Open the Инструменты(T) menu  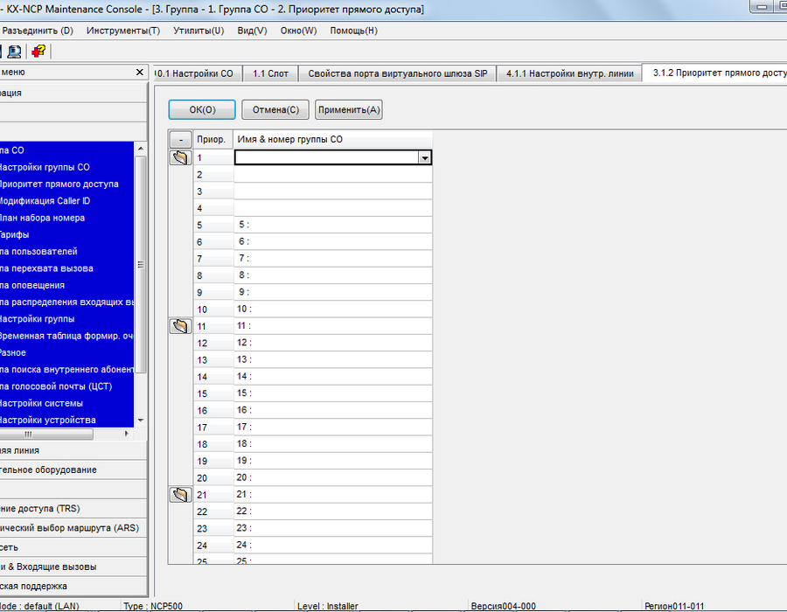point(123,31)
